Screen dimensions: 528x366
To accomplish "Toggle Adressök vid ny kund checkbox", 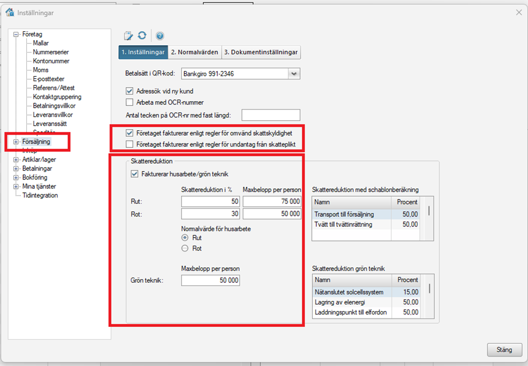I will point(130,91).
